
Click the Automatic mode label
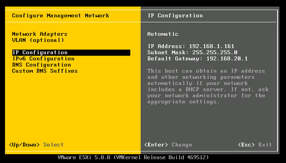pyautogui.click(x=163, y=34)
